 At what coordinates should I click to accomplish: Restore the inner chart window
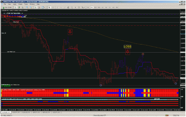click(x=182, y=4)
